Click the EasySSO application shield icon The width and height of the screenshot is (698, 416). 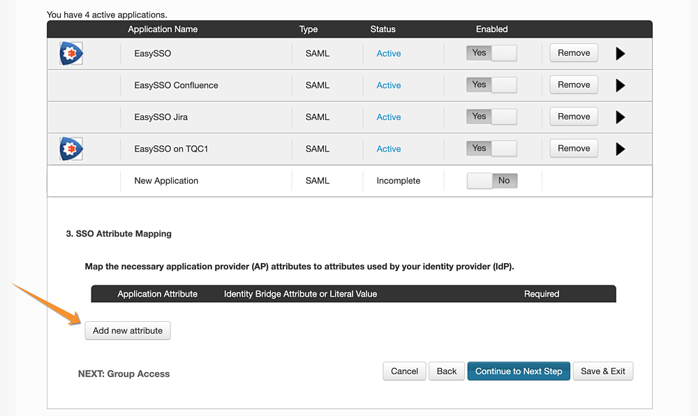[71, 53]
